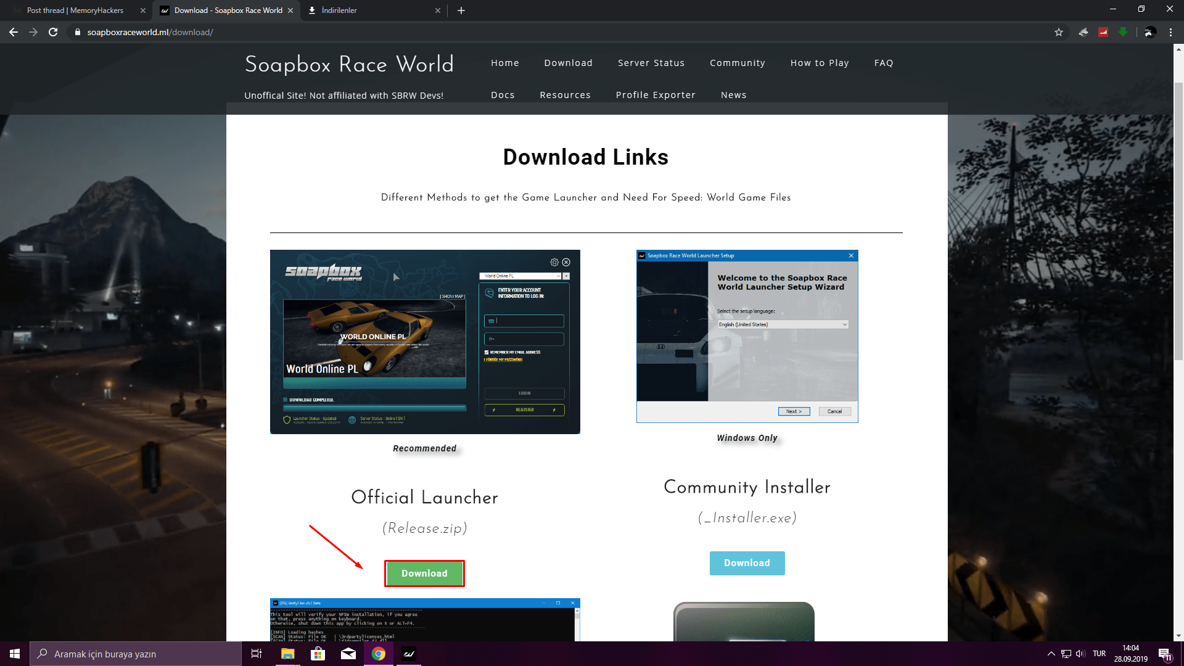Open the Home menu item
This screenshot has height=666, width=1184.
pyautogui.click(x=505, y=63)
